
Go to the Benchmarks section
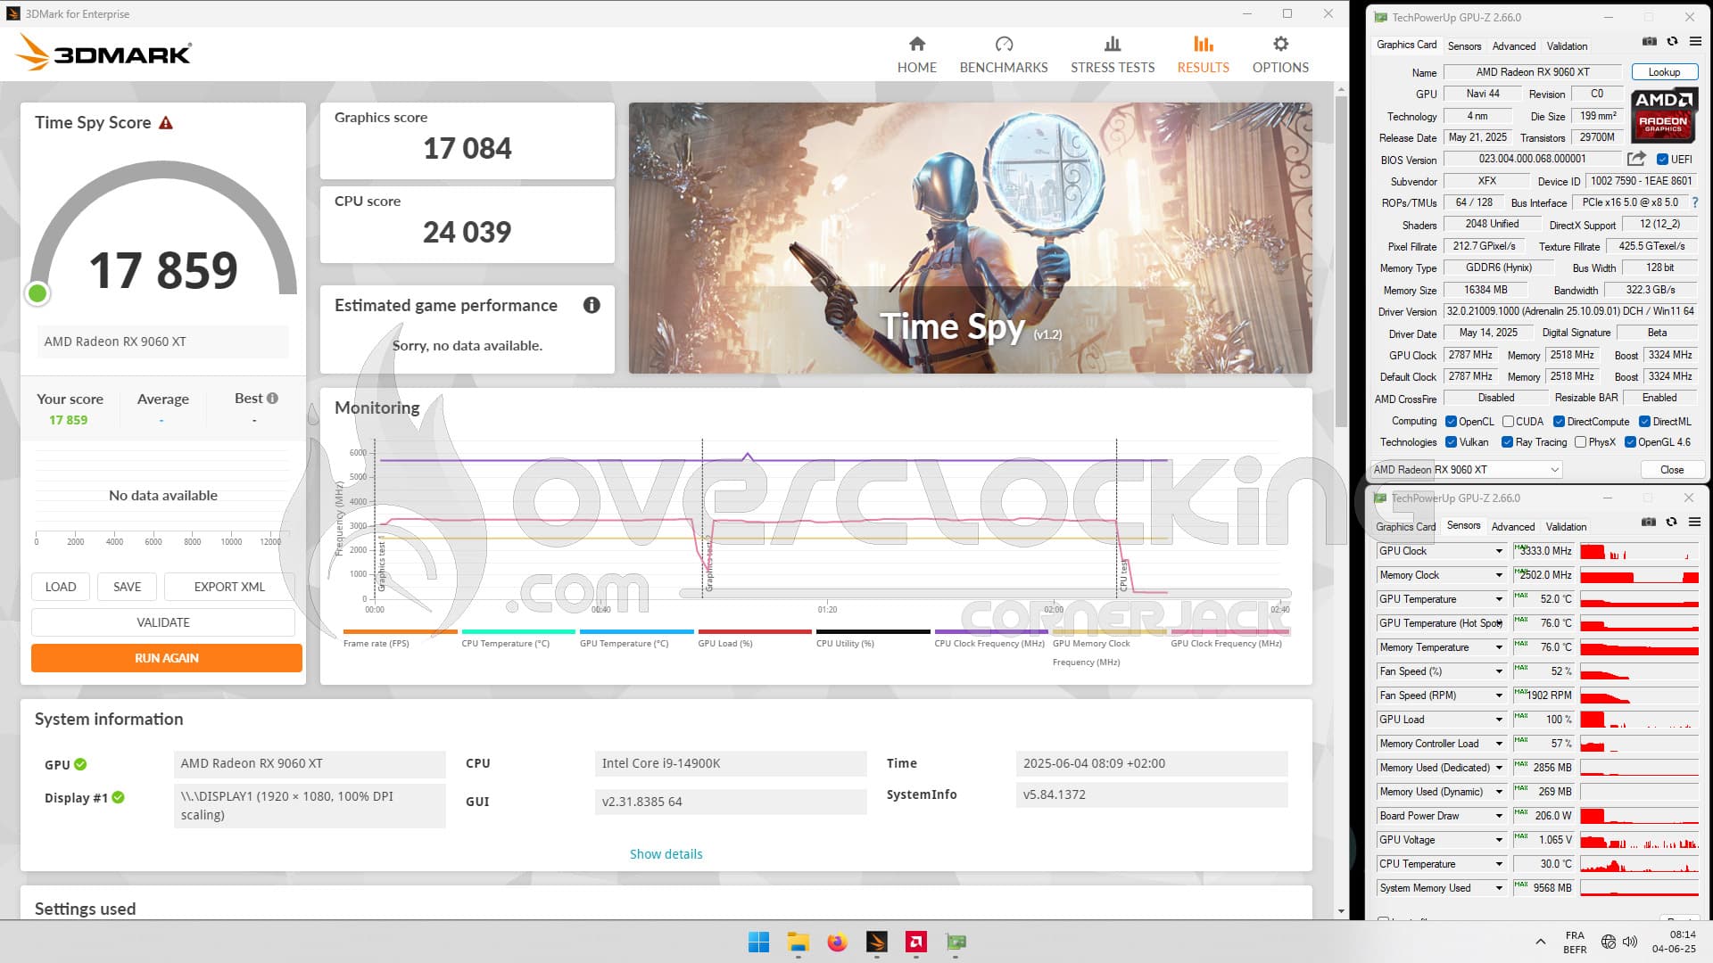click(x=1004, y=54)
